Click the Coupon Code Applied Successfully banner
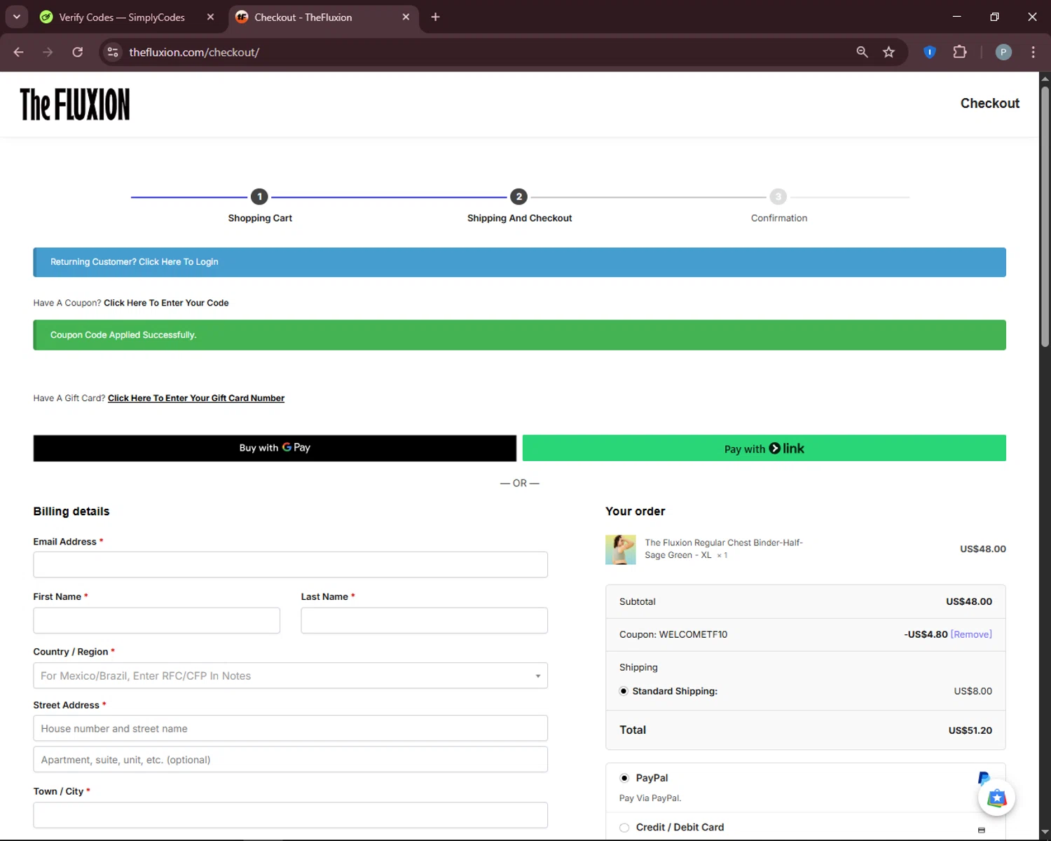1051x841 pixels. pos(519,335)
